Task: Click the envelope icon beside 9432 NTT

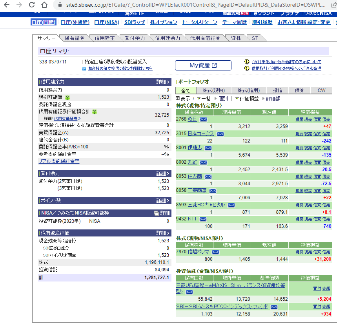Action: (203, 219)
